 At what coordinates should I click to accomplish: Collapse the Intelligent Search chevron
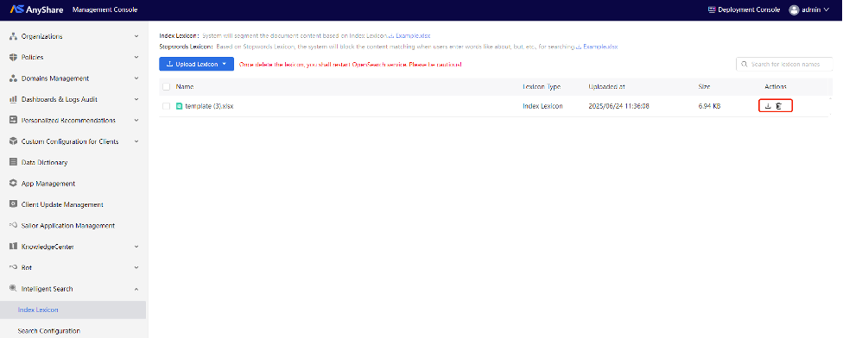[x=136, y=289]
